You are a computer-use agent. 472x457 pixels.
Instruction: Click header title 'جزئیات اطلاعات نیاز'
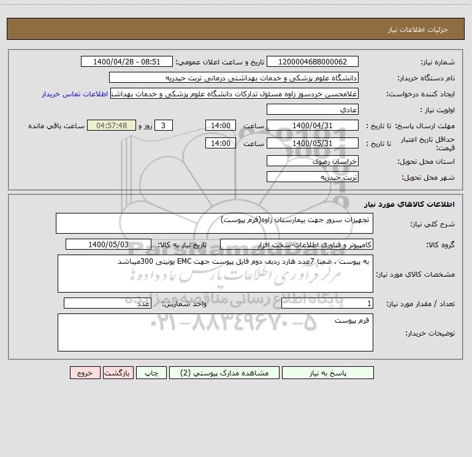pyautogui.click(x=418, y=29)
